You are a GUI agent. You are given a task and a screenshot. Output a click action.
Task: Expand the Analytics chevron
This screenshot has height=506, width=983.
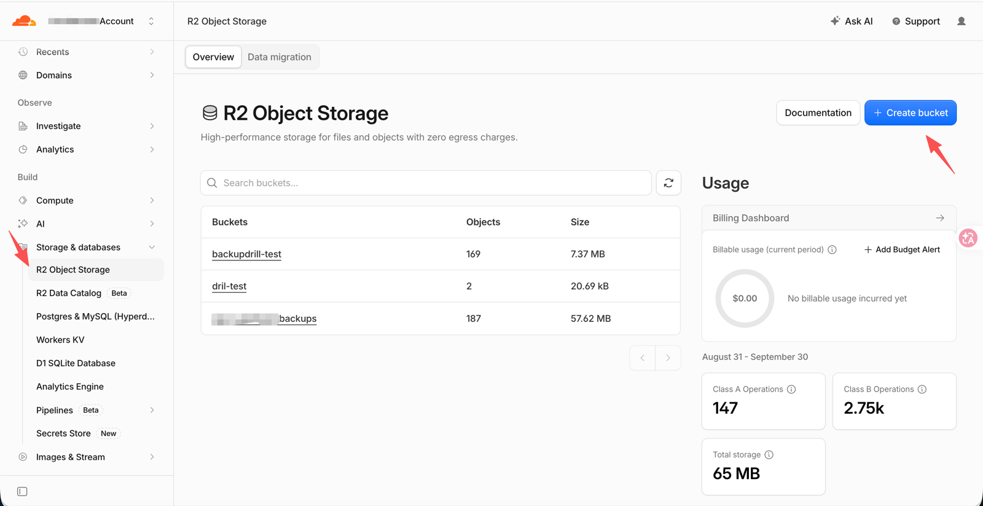pos(152,149)
